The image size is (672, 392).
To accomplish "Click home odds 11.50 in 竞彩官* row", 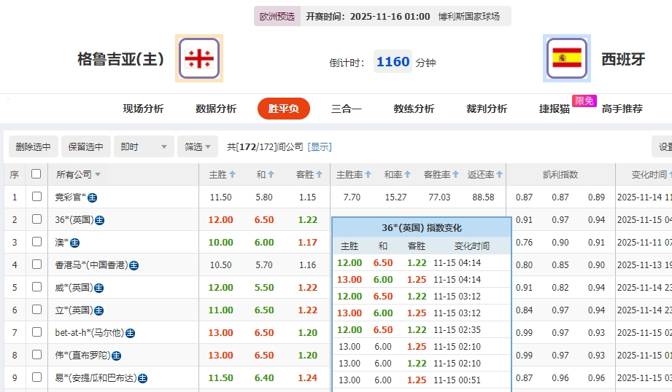I will (x=220, y=197).
